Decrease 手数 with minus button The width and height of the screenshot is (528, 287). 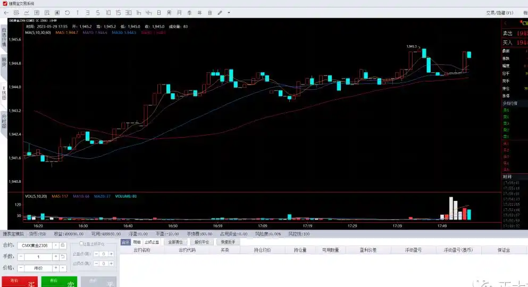point(21,257)
